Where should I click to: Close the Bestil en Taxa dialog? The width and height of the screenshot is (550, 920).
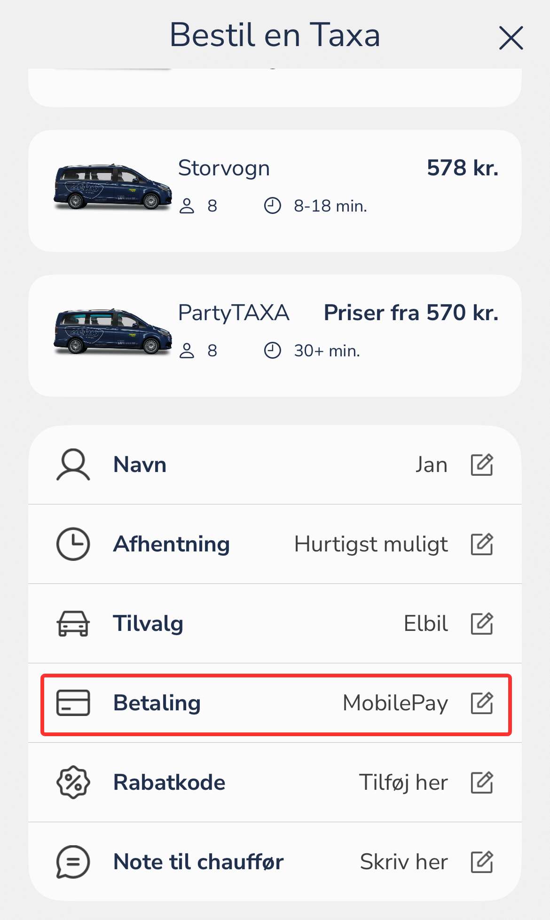511,38
